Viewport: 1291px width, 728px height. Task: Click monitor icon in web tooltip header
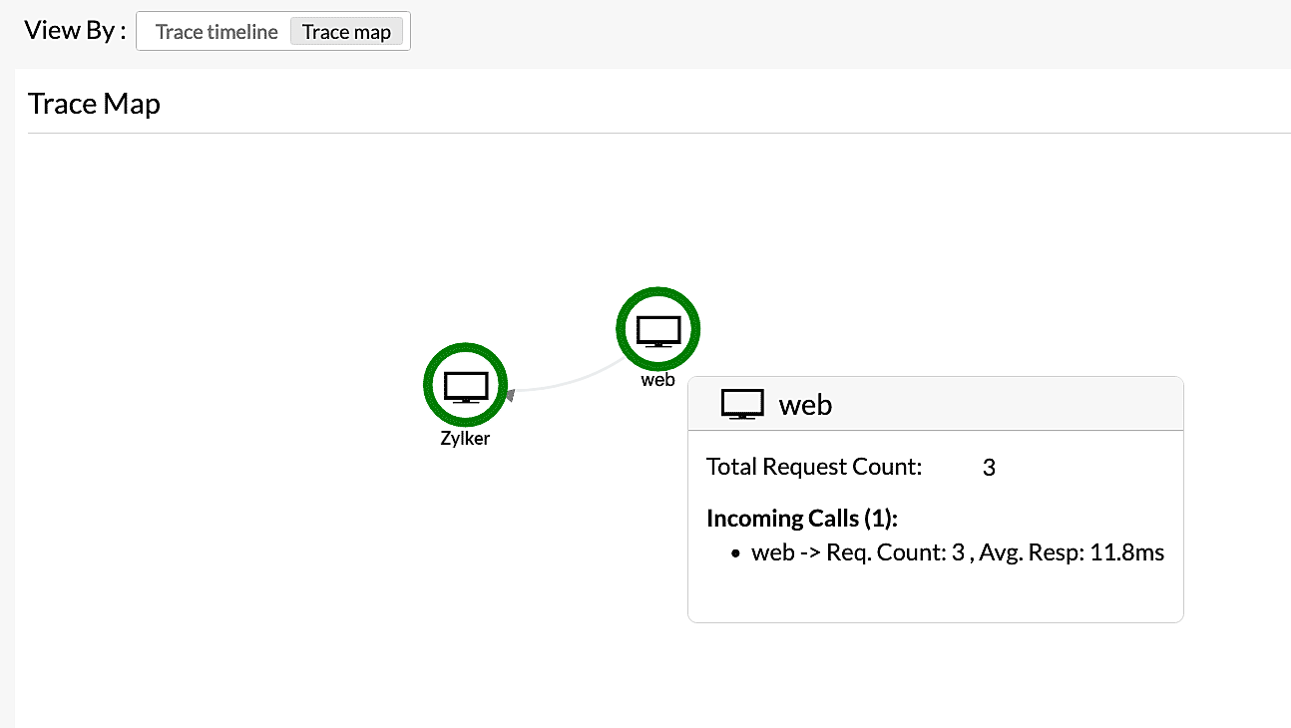pos(742,404)
